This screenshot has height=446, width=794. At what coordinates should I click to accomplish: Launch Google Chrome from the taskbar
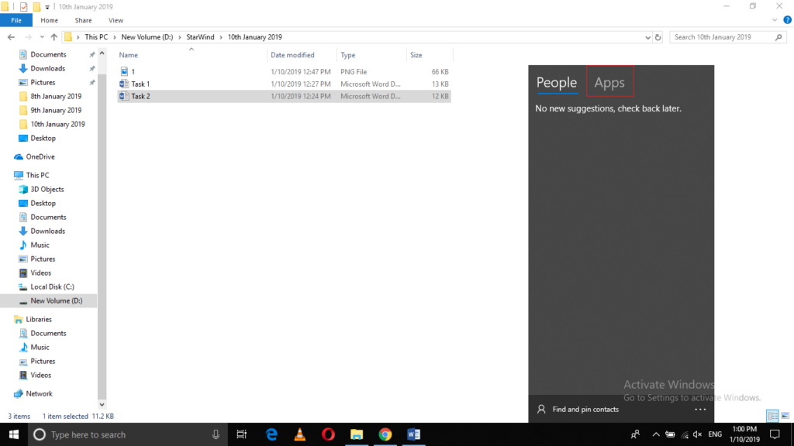tap(385, 434)
